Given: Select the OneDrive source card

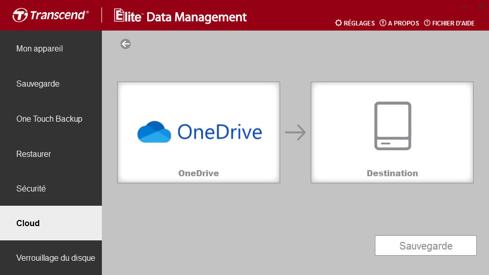Looking at the screenshot, I should [x=199, y=132].
